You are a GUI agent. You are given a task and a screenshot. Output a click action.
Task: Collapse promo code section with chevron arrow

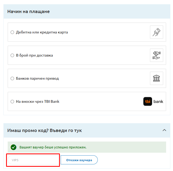[x=164, y=130]
